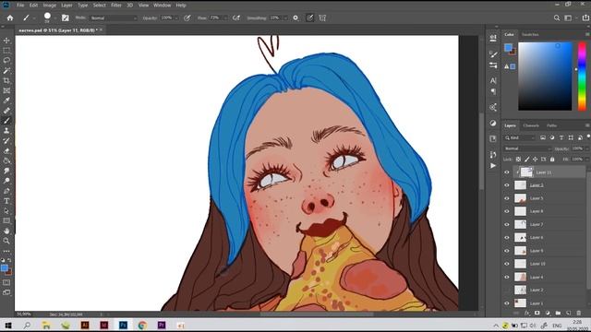Hide Layer 7 using its eye icon
The height and width of the screenshot is (332, 591).
507,225
